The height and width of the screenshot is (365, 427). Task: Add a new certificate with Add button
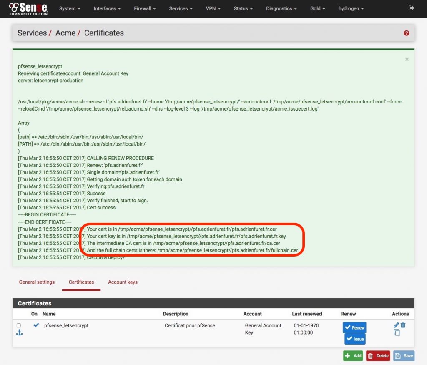353,356
